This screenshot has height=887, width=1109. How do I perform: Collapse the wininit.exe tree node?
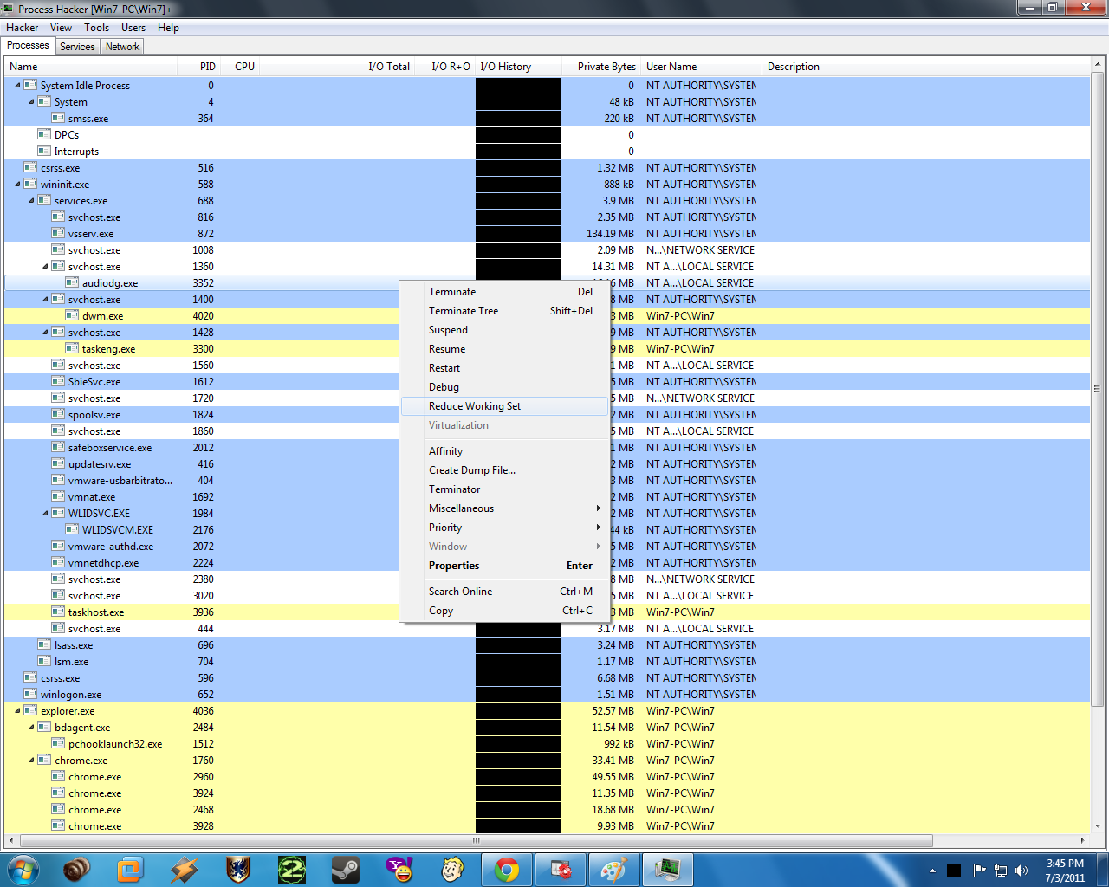17,185
